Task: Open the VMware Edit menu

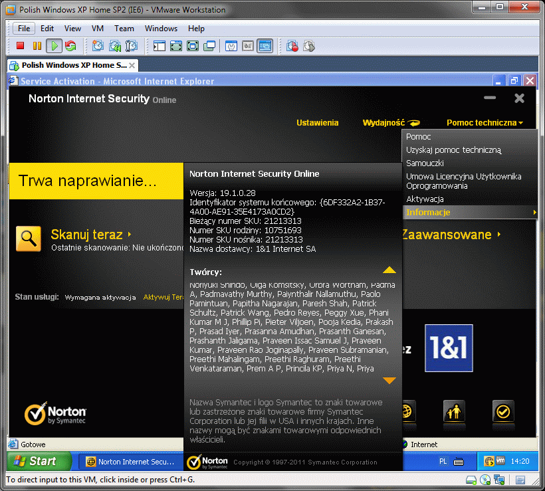Action: (x=47, y=29)
